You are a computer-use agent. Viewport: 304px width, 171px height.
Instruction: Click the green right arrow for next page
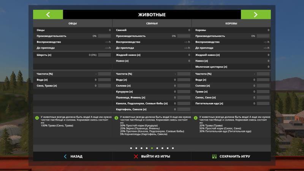point(255,15)
